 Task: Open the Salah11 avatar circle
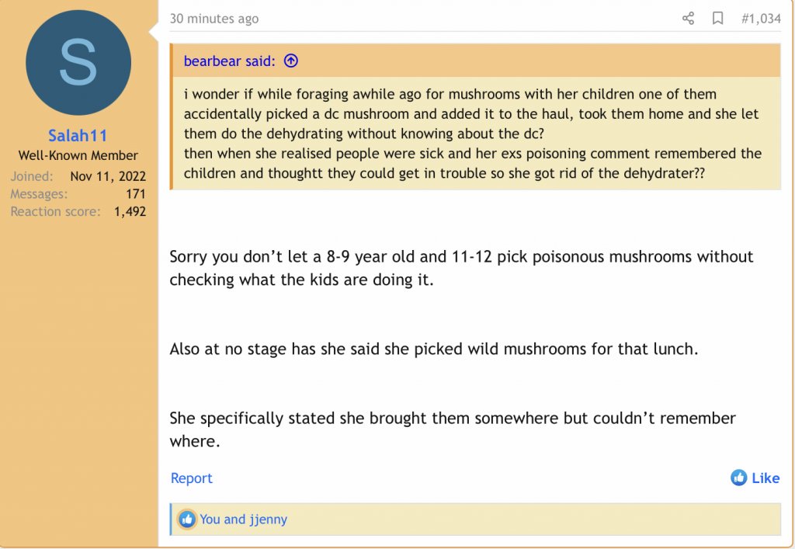point(78,63)
